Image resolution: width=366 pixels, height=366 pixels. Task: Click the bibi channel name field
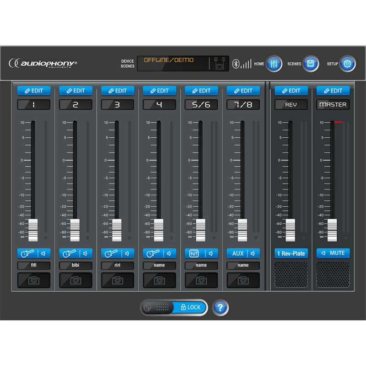click(x=75, y=265)
